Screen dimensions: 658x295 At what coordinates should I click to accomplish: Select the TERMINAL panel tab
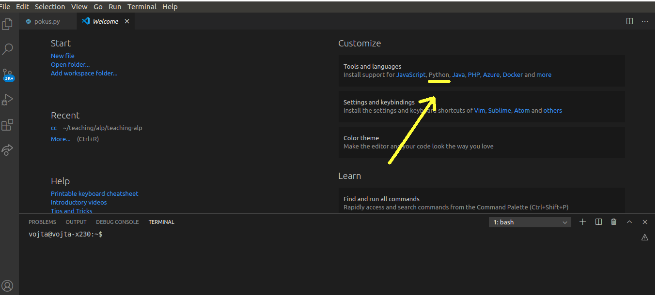click(x=161, y=222)
